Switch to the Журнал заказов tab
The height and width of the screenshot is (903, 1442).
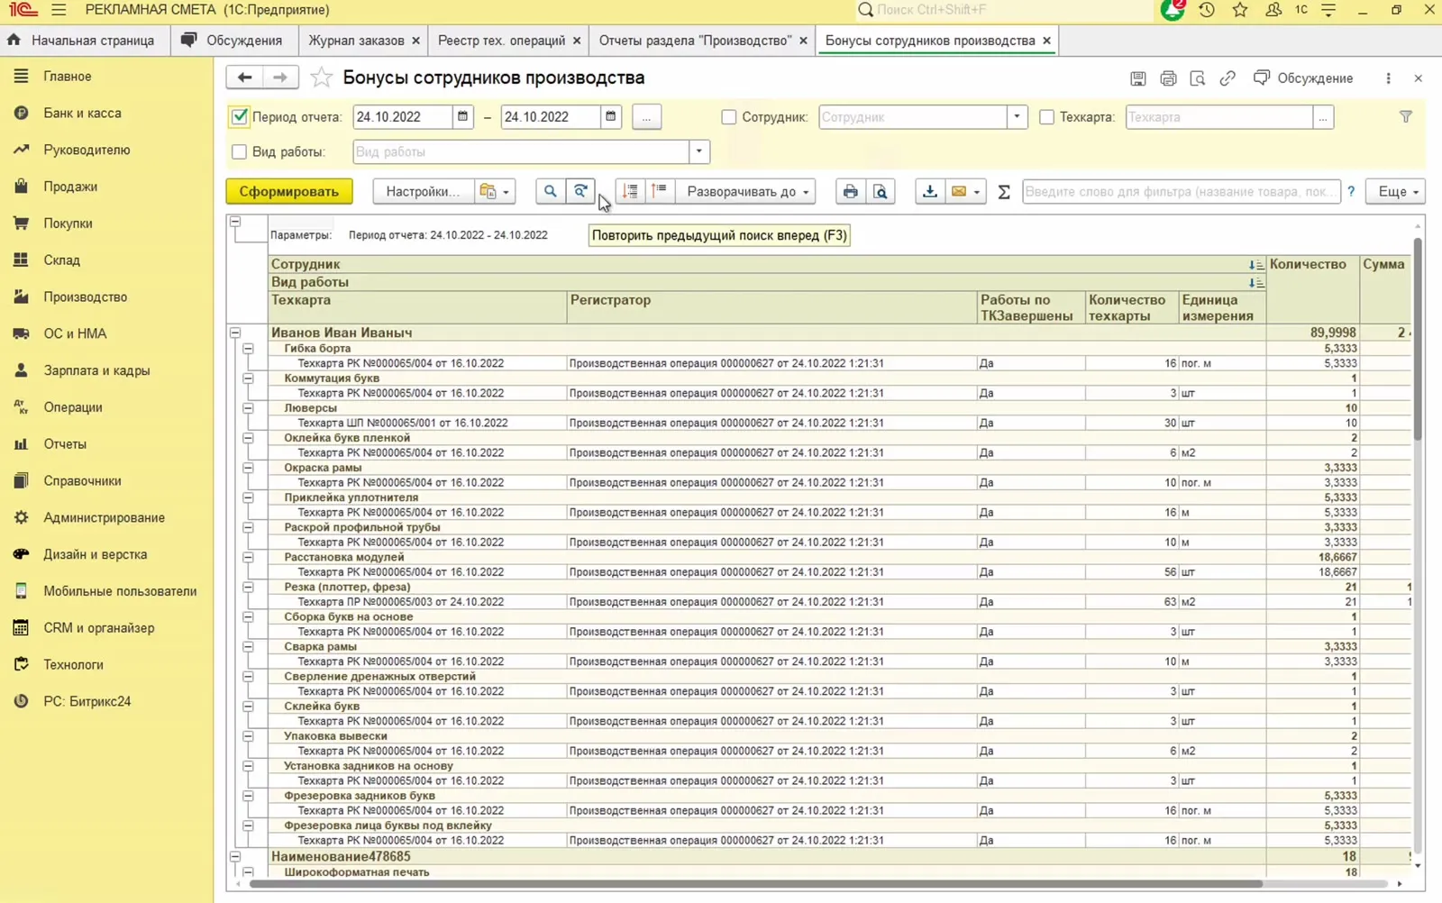click(356, 41)
